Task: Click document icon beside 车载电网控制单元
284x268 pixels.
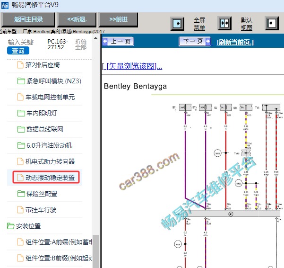Action: (20, 97)
